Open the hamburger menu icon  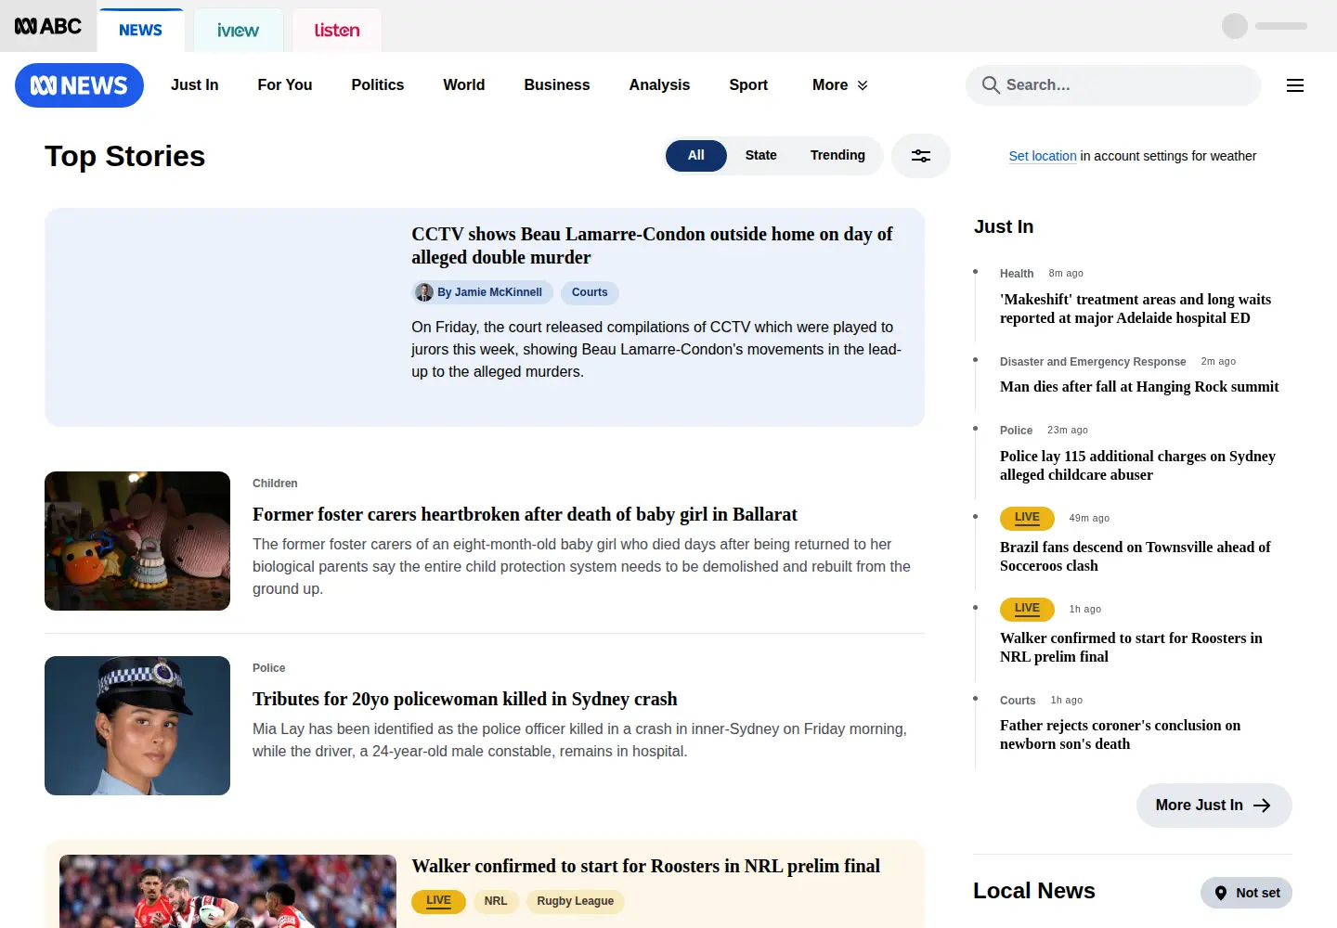coord(1295,85)
